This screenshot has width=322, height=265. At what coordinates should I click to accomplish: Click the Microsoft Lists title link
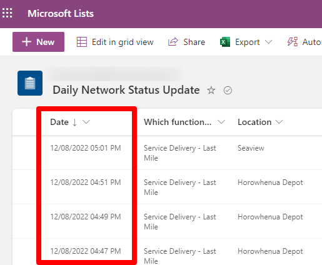(x=61, y=14)
